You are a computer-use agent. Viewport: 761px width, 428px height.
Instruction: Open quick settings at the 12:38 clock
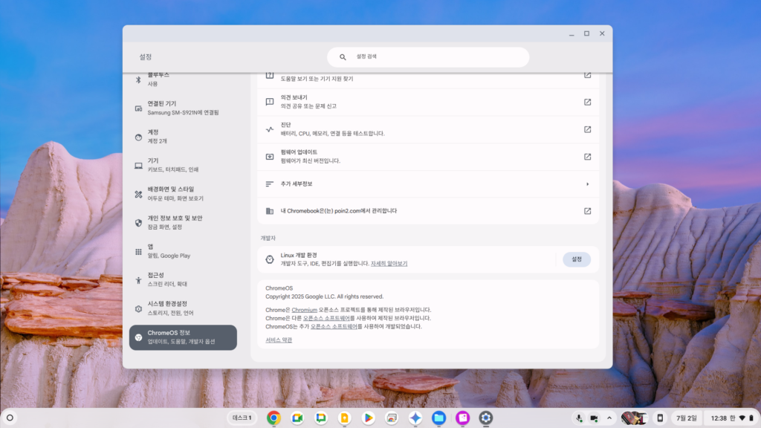point(732,418)
